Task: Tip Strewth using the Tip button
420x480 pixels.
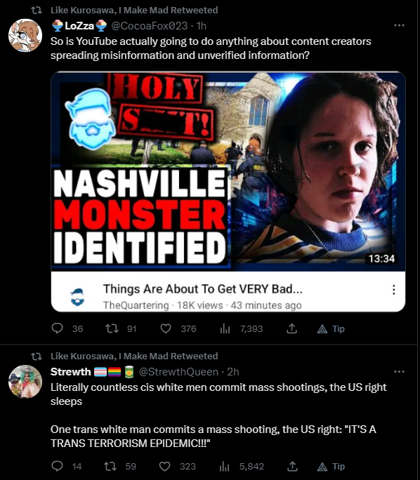Action: pos(331,467)
